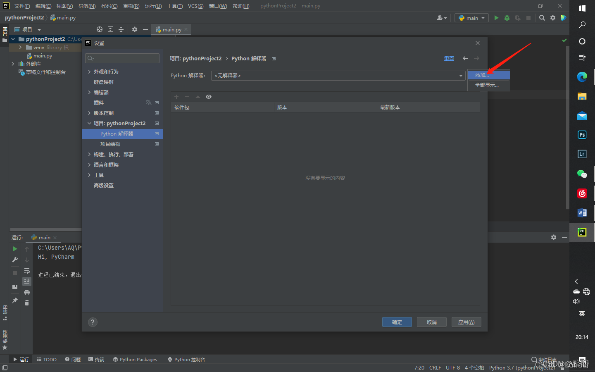Image resolution: width=595 pixels, height=372 pixels.
Task: Expand 外部库 in the project tree
Action: pyautogui.click(x=13, y=64)
